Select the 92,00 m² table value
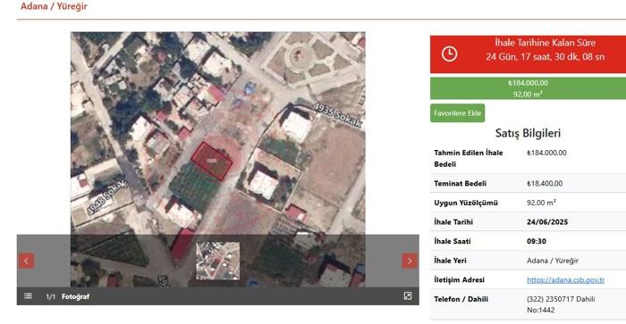The height and width of the screenshot is (324, 626). coord(541,203)
